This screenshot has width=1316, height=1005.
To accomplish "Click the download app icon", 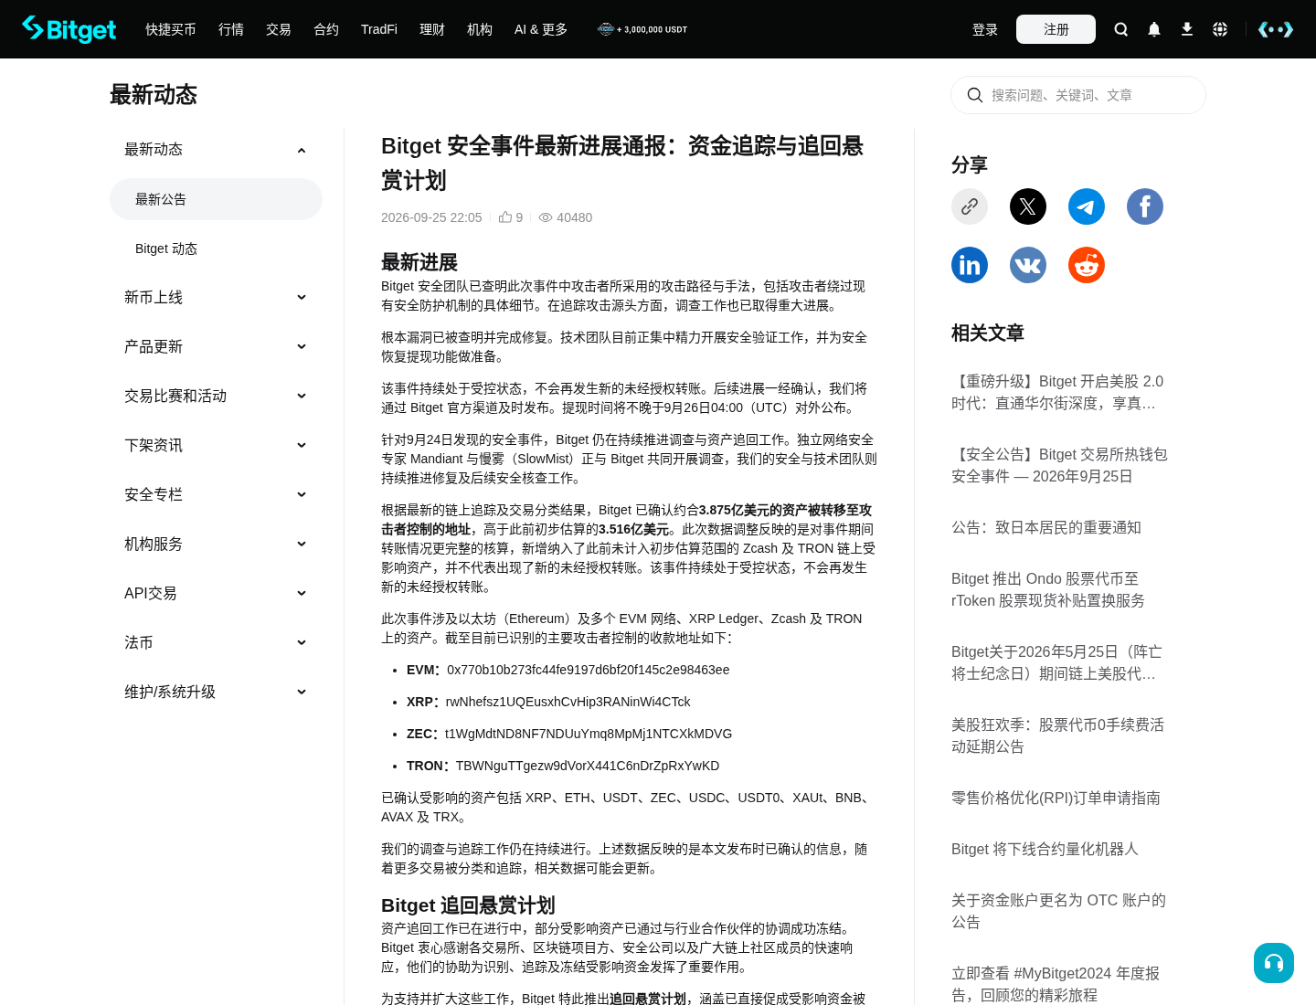I will 1187,29.
